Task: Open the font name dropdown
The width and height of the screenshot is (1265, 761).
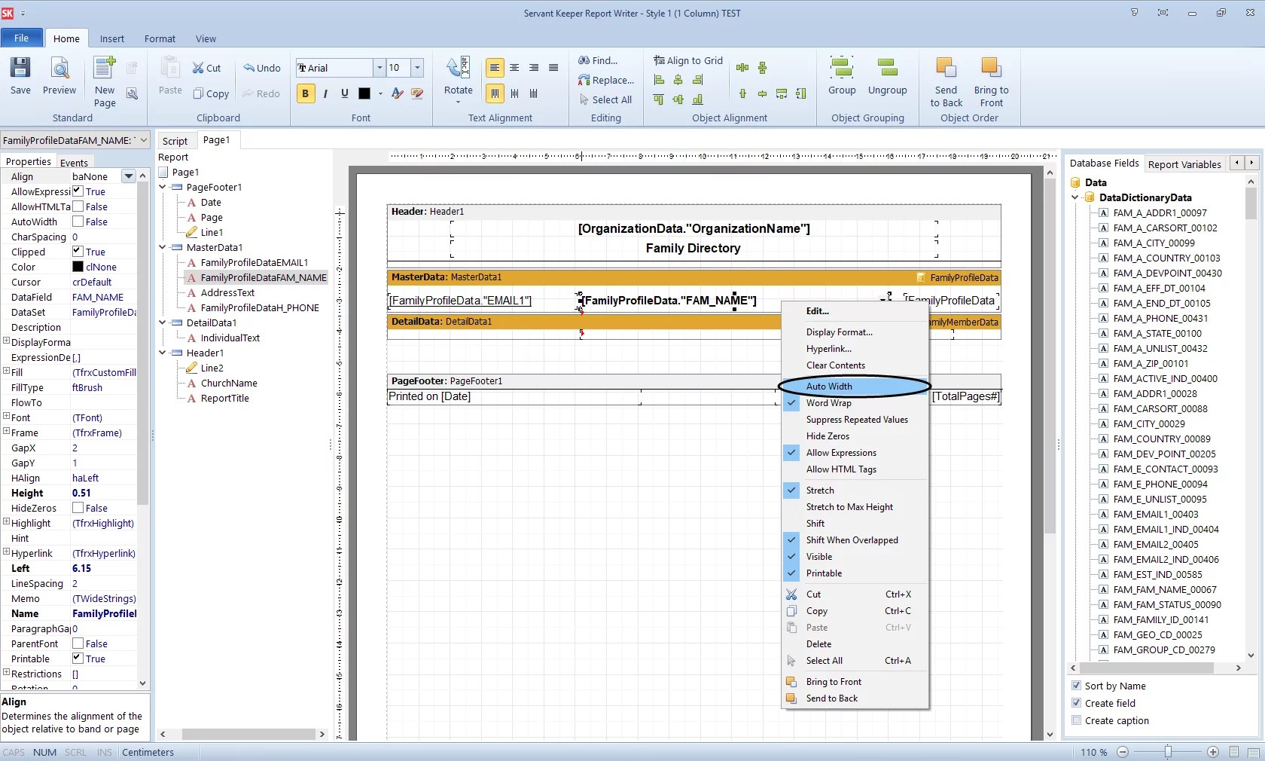Action: 379,68
